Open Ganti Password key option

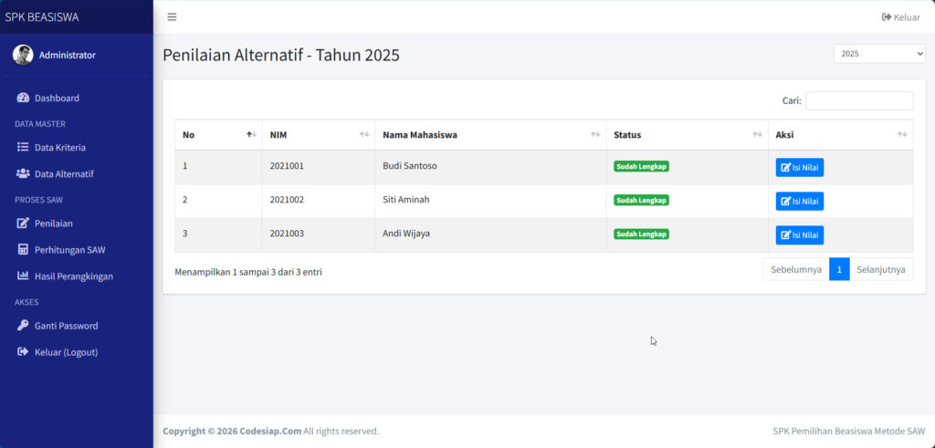click(x=66, y=325)
